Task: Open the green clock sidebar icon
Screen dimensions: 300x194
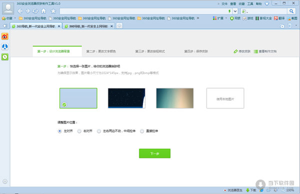Action: (x=5, y=57)
